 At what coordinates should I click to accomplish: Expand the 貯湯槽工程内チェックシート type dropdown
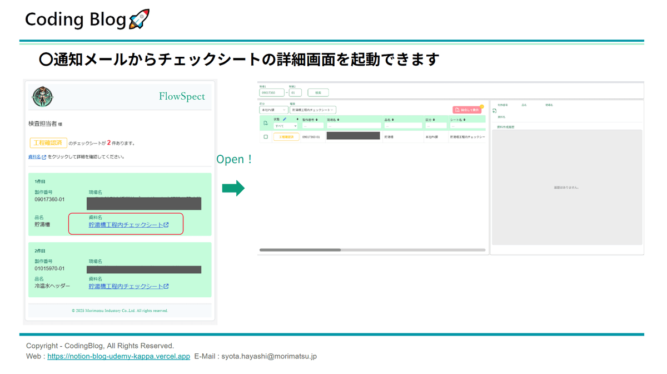(312, 110)
